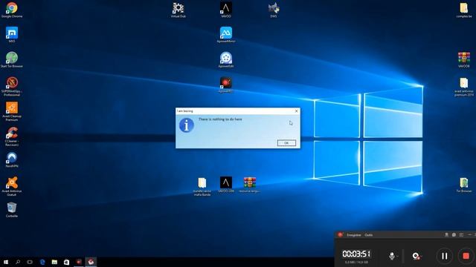Stop the screen recording

(x=466, y=256)
